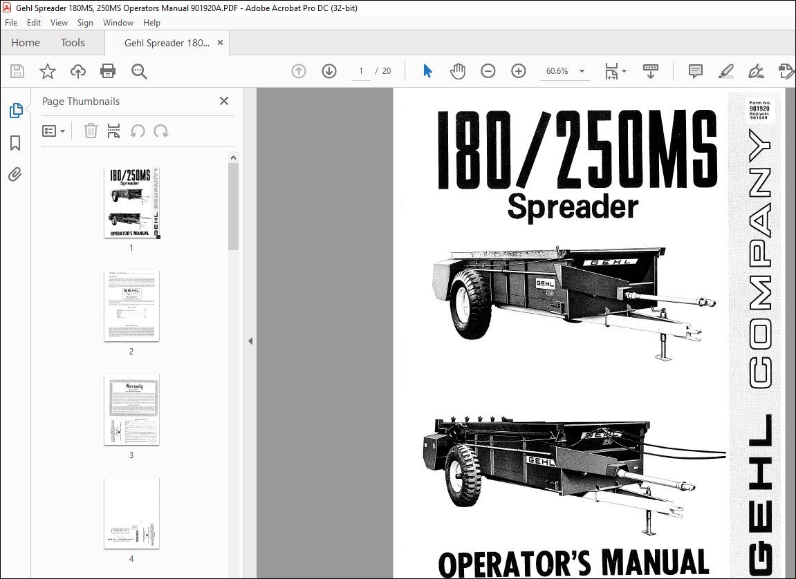Image resolution: width=796 pixels, height=579 pixels.
Task: Switch to the Tools tab
Action: coord(73,42)
